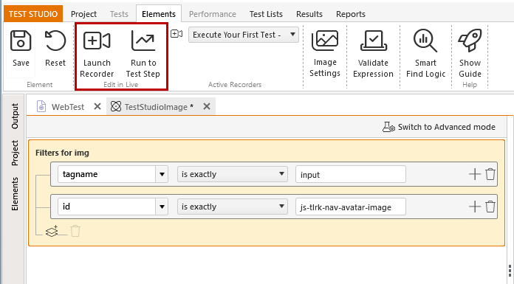This screenshot has width=514, height=284.
Task: Open the Project side panel
Action: pyautogui.click(x=15, y=153)
